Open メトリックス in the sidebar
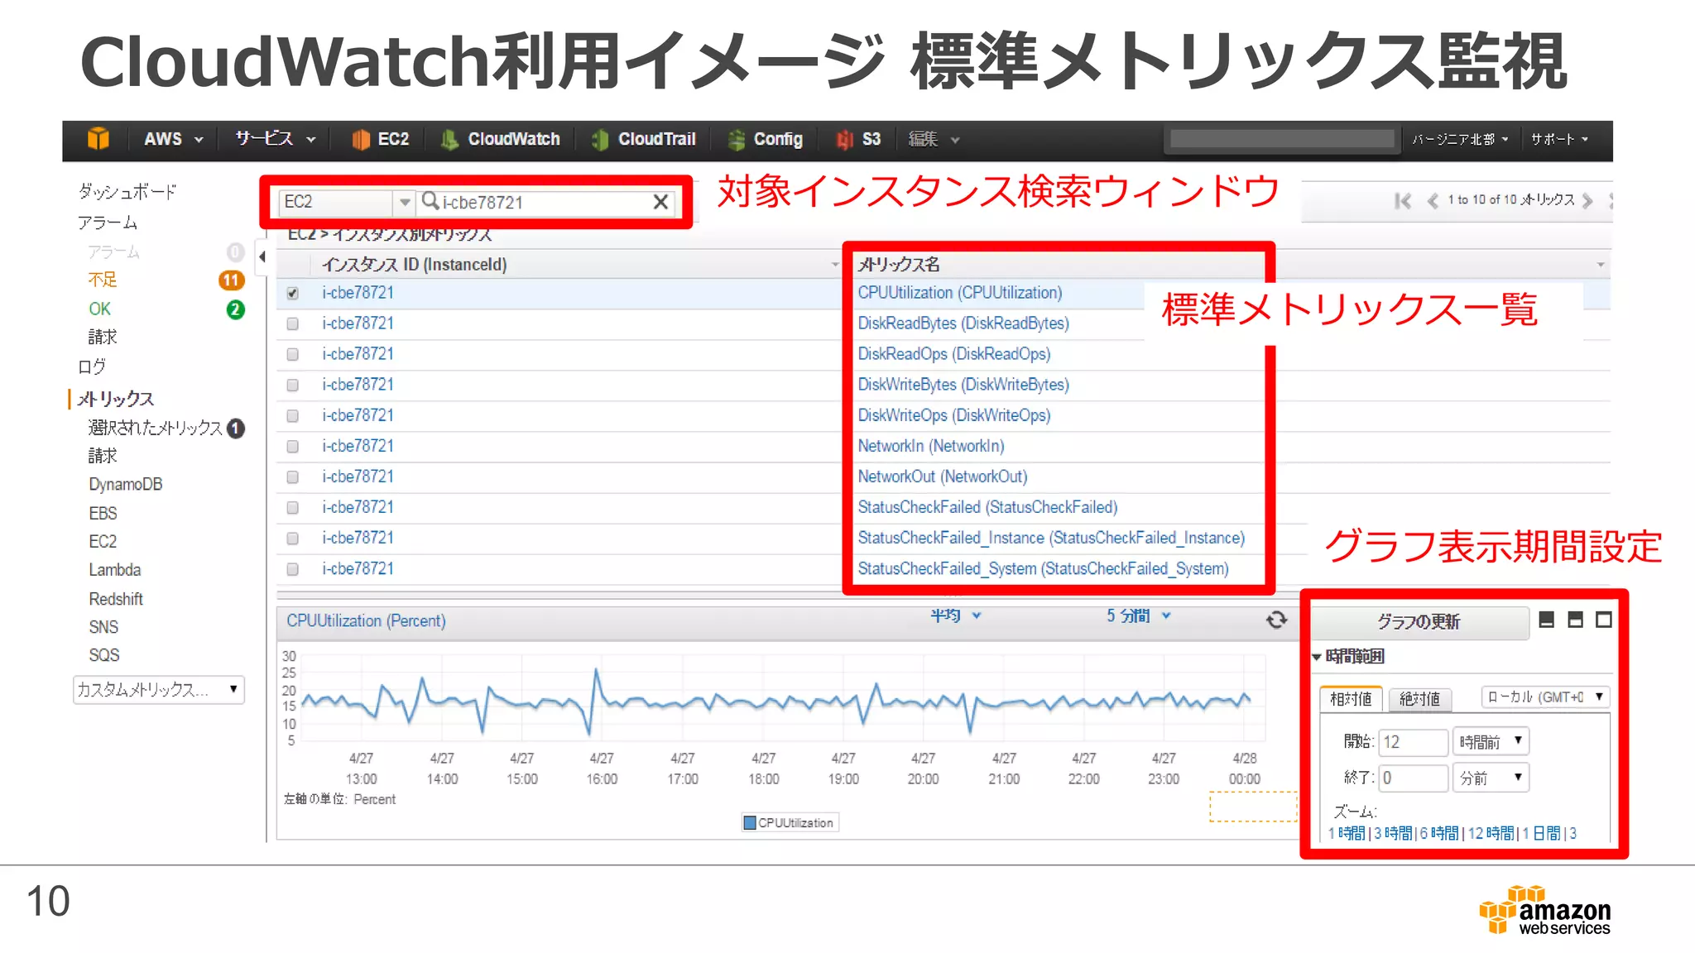The width and height of the screenshot is (1695, 953). click(x=116, y=400)
